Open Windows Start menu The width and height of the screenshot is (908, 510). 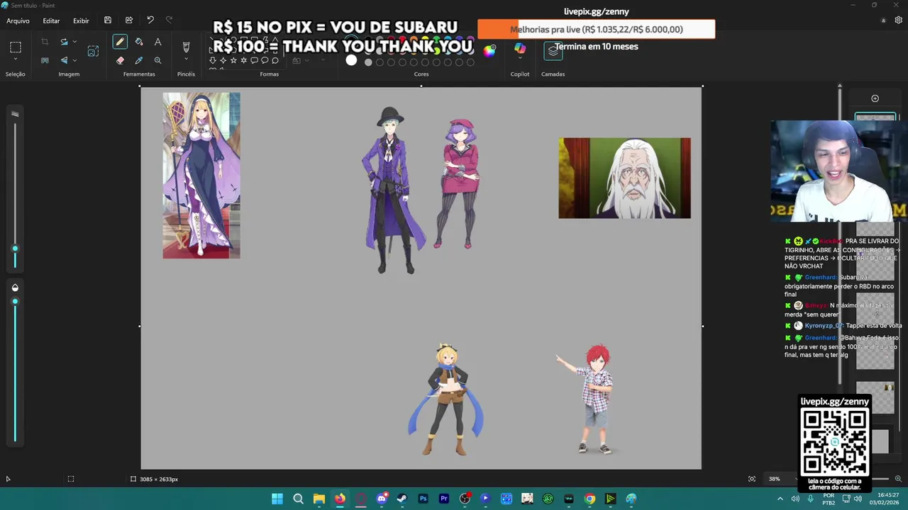click(277, 499)
